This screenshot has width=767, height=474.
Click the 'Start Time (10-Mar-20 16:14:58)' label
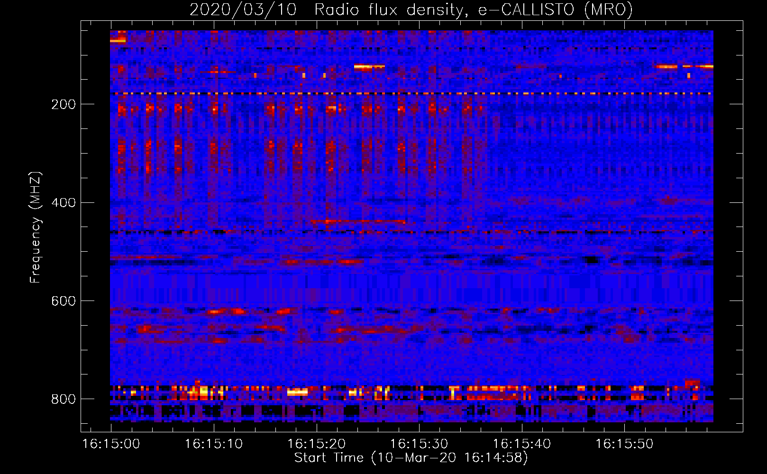411,458
